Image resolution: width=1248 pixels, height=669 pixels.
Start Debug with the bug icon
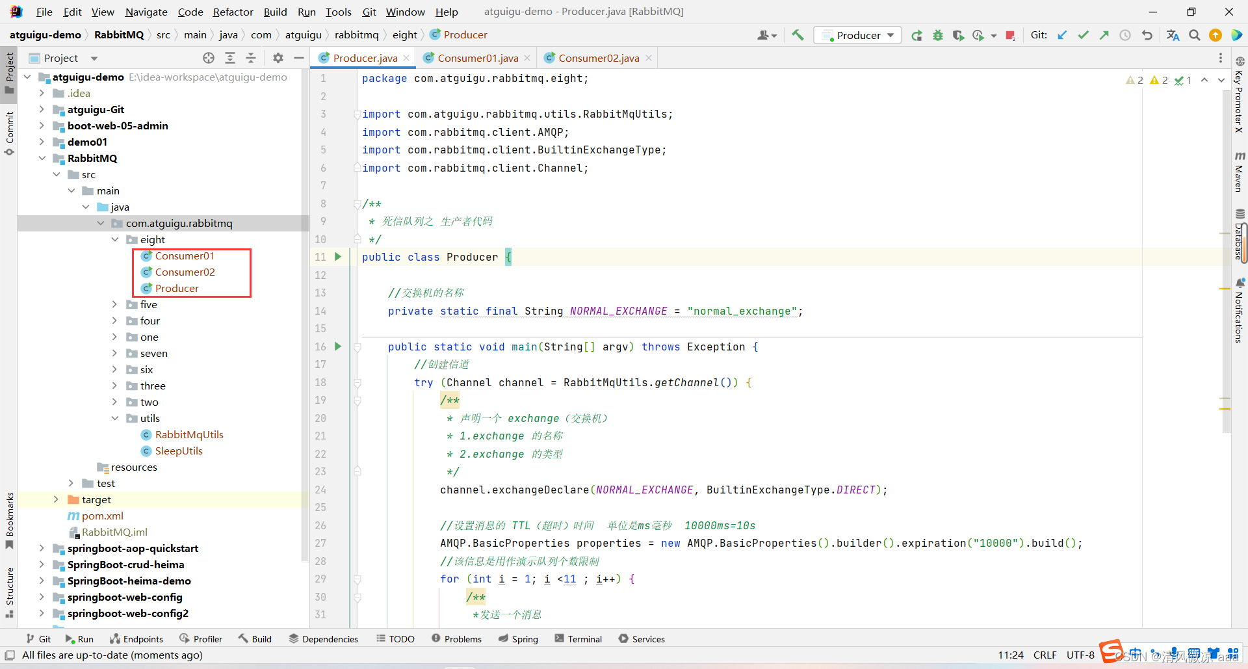[x=937, y=35]
